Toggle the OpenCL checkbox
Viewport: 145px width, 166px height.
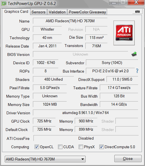point(37,147)
